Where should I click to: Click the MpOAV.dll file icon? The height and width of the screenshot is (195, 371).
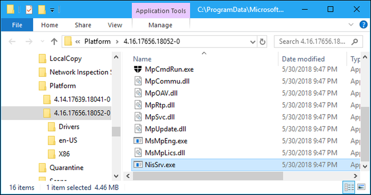[138, 93]
